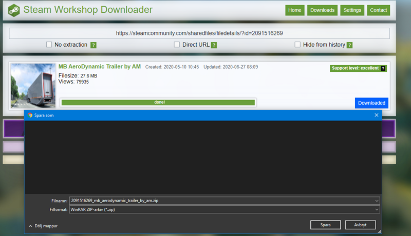
Task: Cancel the dialog with Avbryt
Action: click(361, 225)
